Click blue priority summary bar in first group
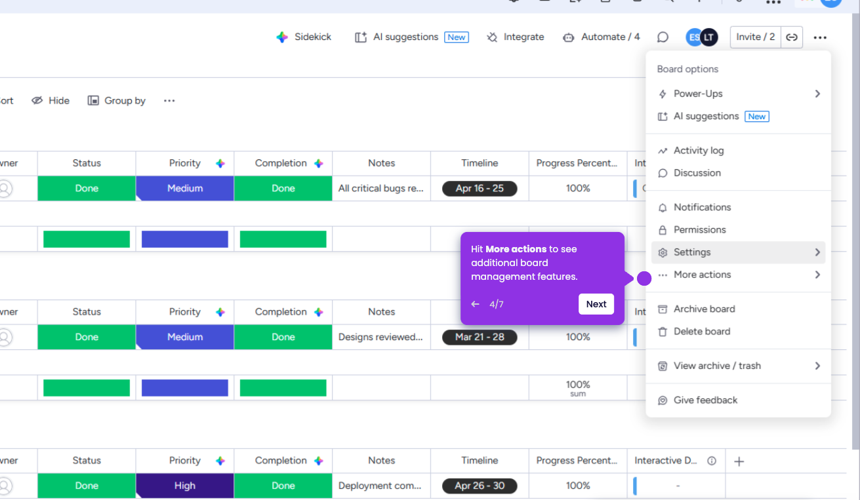The width and height of the screenshot is (860, 500). pos(185,239)
